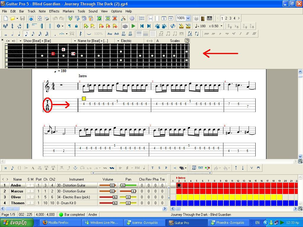Open the zoom 100% dropdown
Image resolution: width=303 pixels, height=227 pixels.
click(188, 18)
